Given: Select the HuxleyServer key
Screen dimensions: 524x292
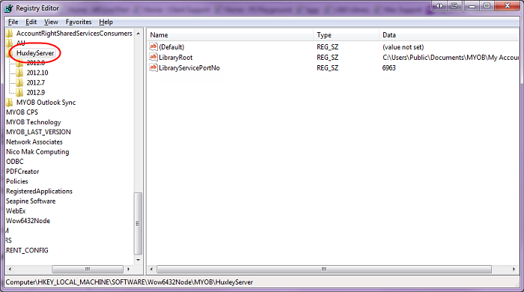Looking at the screenshot, I should 35,53.
